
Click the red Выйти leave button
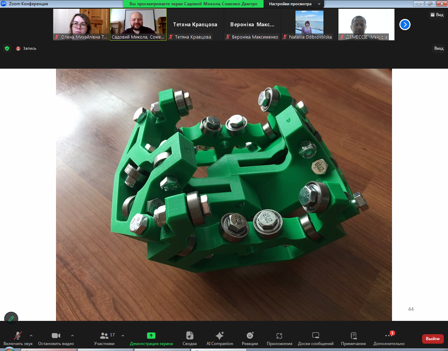point(433,339)
